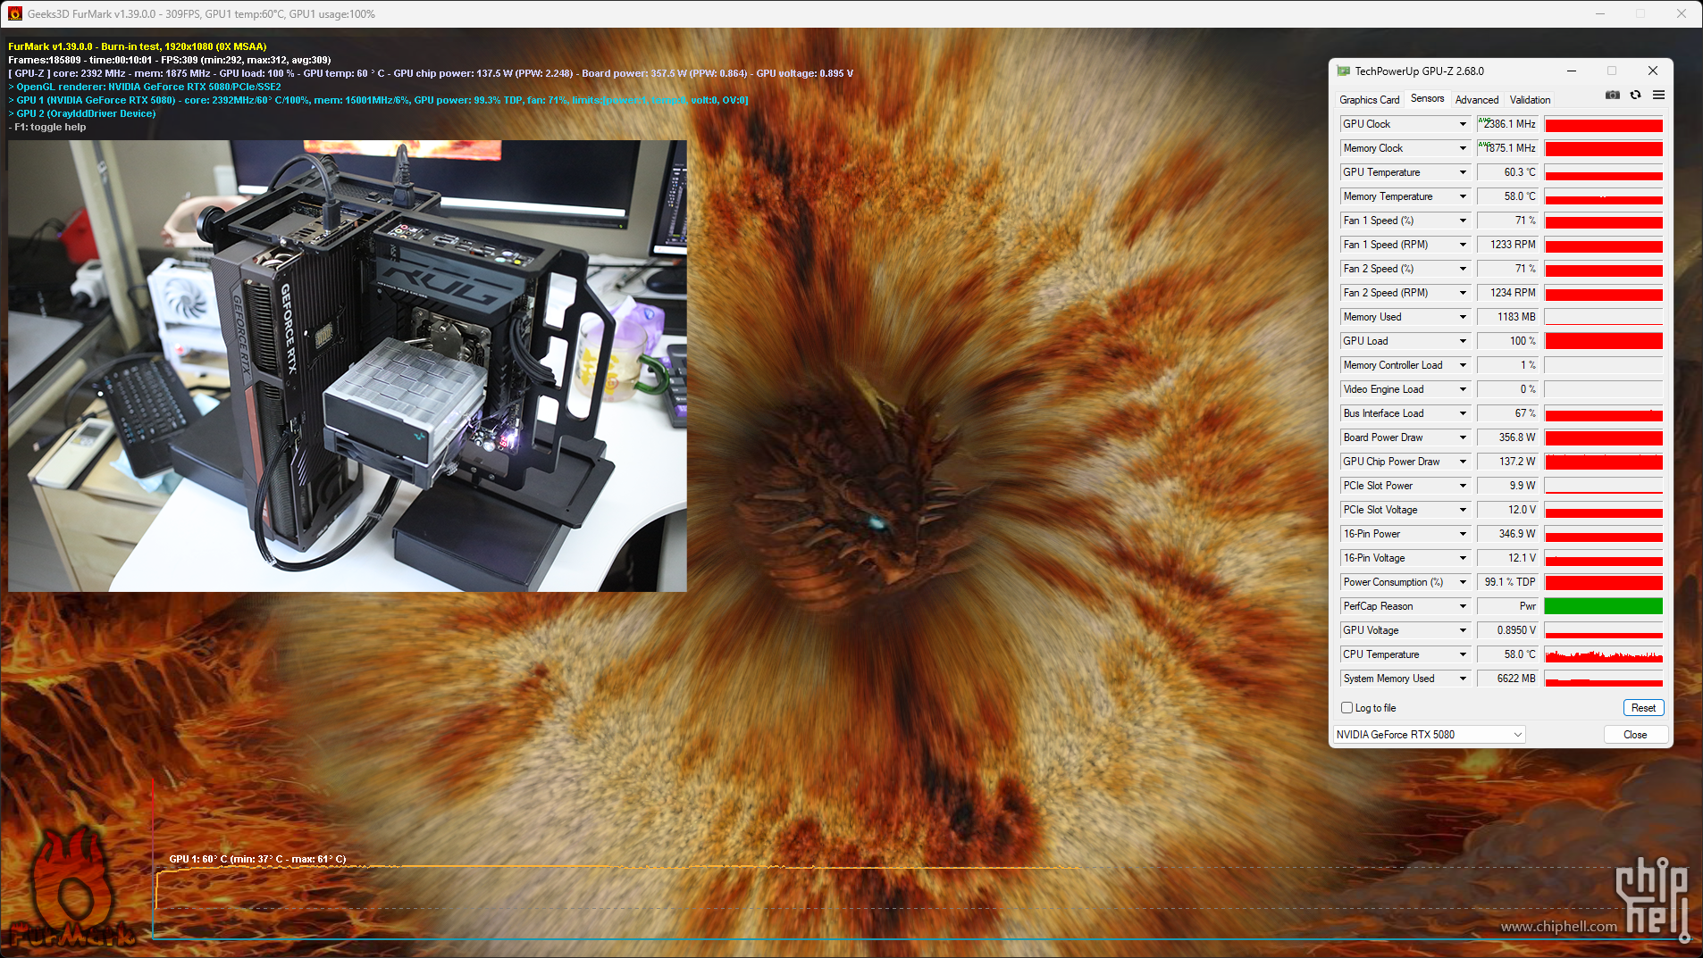Enable the Log to file checkbox
This screenshot has height=958, width=1703.
[1346, 708]
